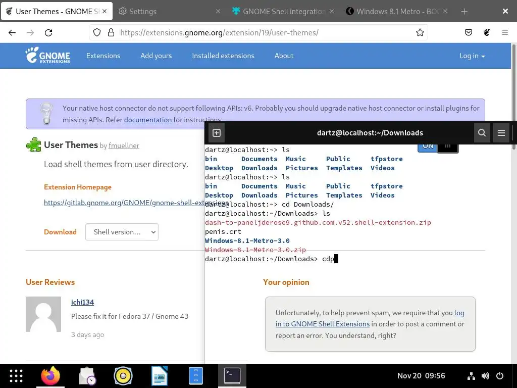Screen dimensions: 517x388
Task: Click 'Windows-8.1-Metro-3.0' directory name in terminal
Action: click(247, 240)
